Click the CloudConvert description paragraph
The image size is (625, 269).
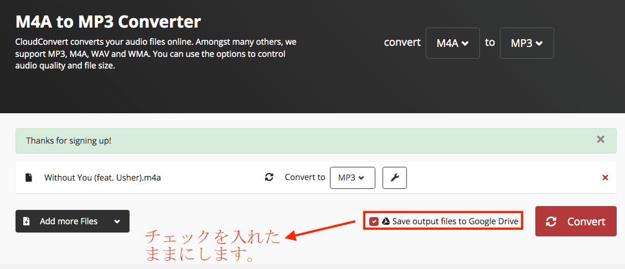coord(156,54)
